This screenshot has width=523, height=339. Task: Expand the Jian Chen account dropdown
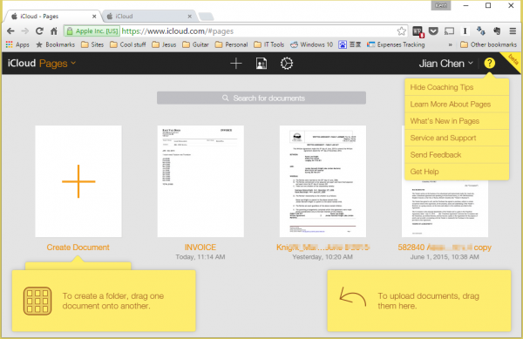pyautogui.click(x=446, y=63)
